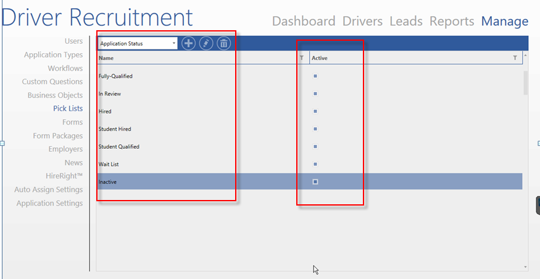The image size is (540, 279).
Task: Open the Active column filter icon
Action: pos(515,58)
